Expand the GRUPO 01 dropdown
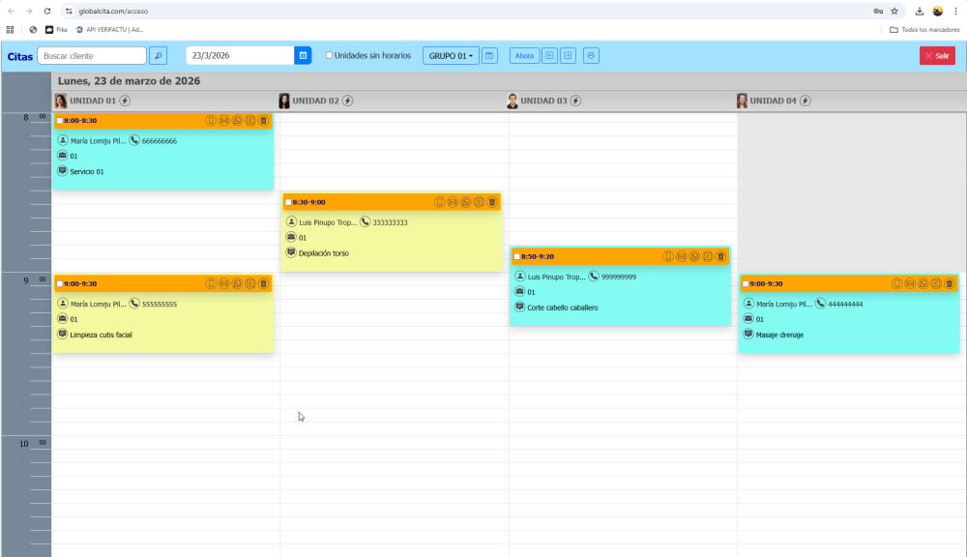Viewport: 967px width, 557px height. coord(451,55)
